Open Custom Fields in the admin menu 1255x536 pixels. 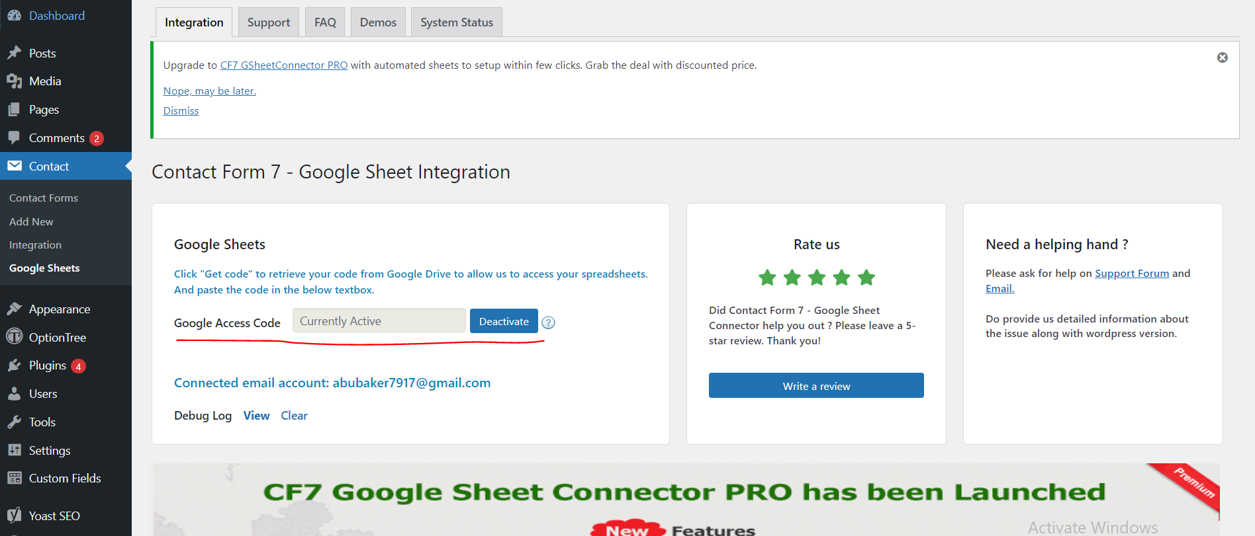coord(65,479)
